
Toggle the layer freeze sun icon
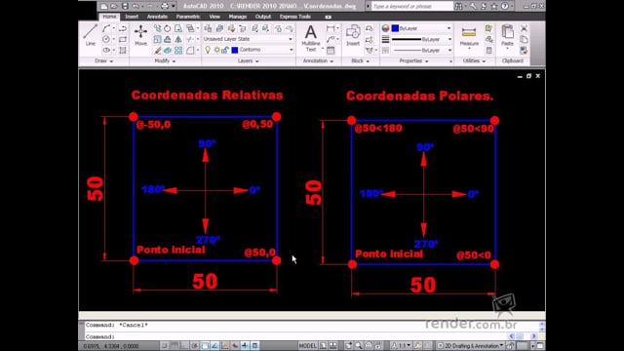point(216,50)
